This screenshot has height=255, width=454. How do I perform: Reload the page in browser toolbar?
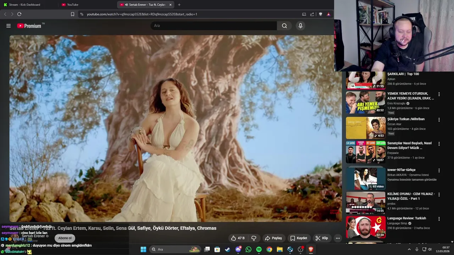click(x=19, y=14)
